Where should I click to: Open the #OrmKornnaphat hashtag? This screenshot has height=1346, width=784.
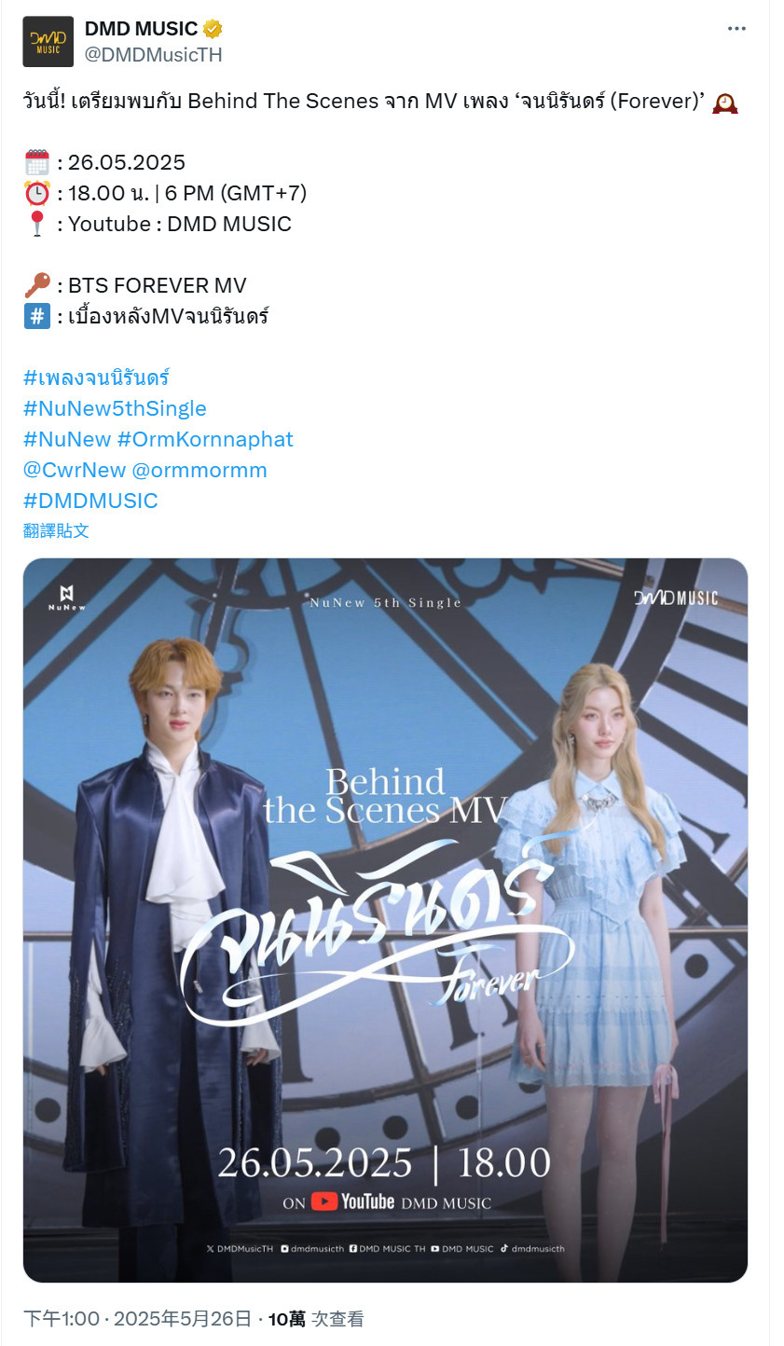205,439
